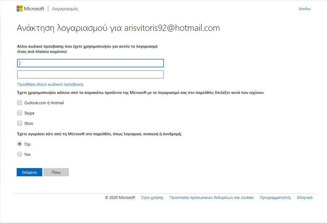Image resolution: width=327 pixels, height=223 pixels.
Task: Click the 'Έχετε αγοράσει κάτι' question text
Action: [x=99, y=134]
